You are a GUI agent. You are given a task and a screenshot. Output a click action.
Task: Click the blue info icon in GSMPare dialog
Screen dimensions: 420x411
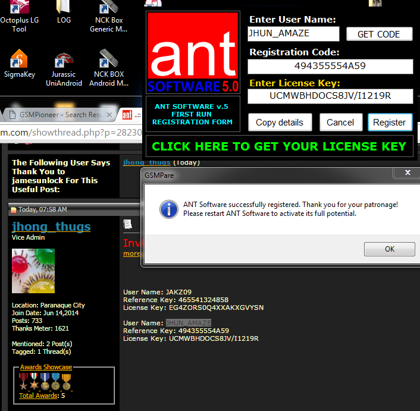coord(169,209)
